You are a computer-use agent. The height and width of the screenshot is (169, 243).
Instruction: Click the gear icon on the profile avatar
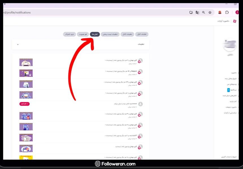point(226,41)
